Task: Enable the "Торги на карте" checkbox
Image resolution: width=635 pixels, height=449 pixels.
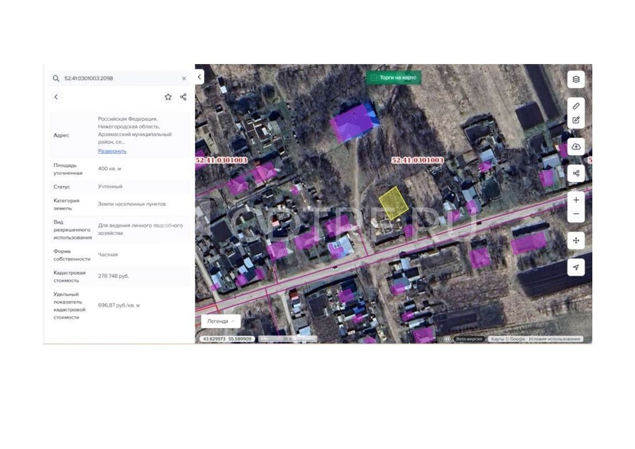Action: 373,78
